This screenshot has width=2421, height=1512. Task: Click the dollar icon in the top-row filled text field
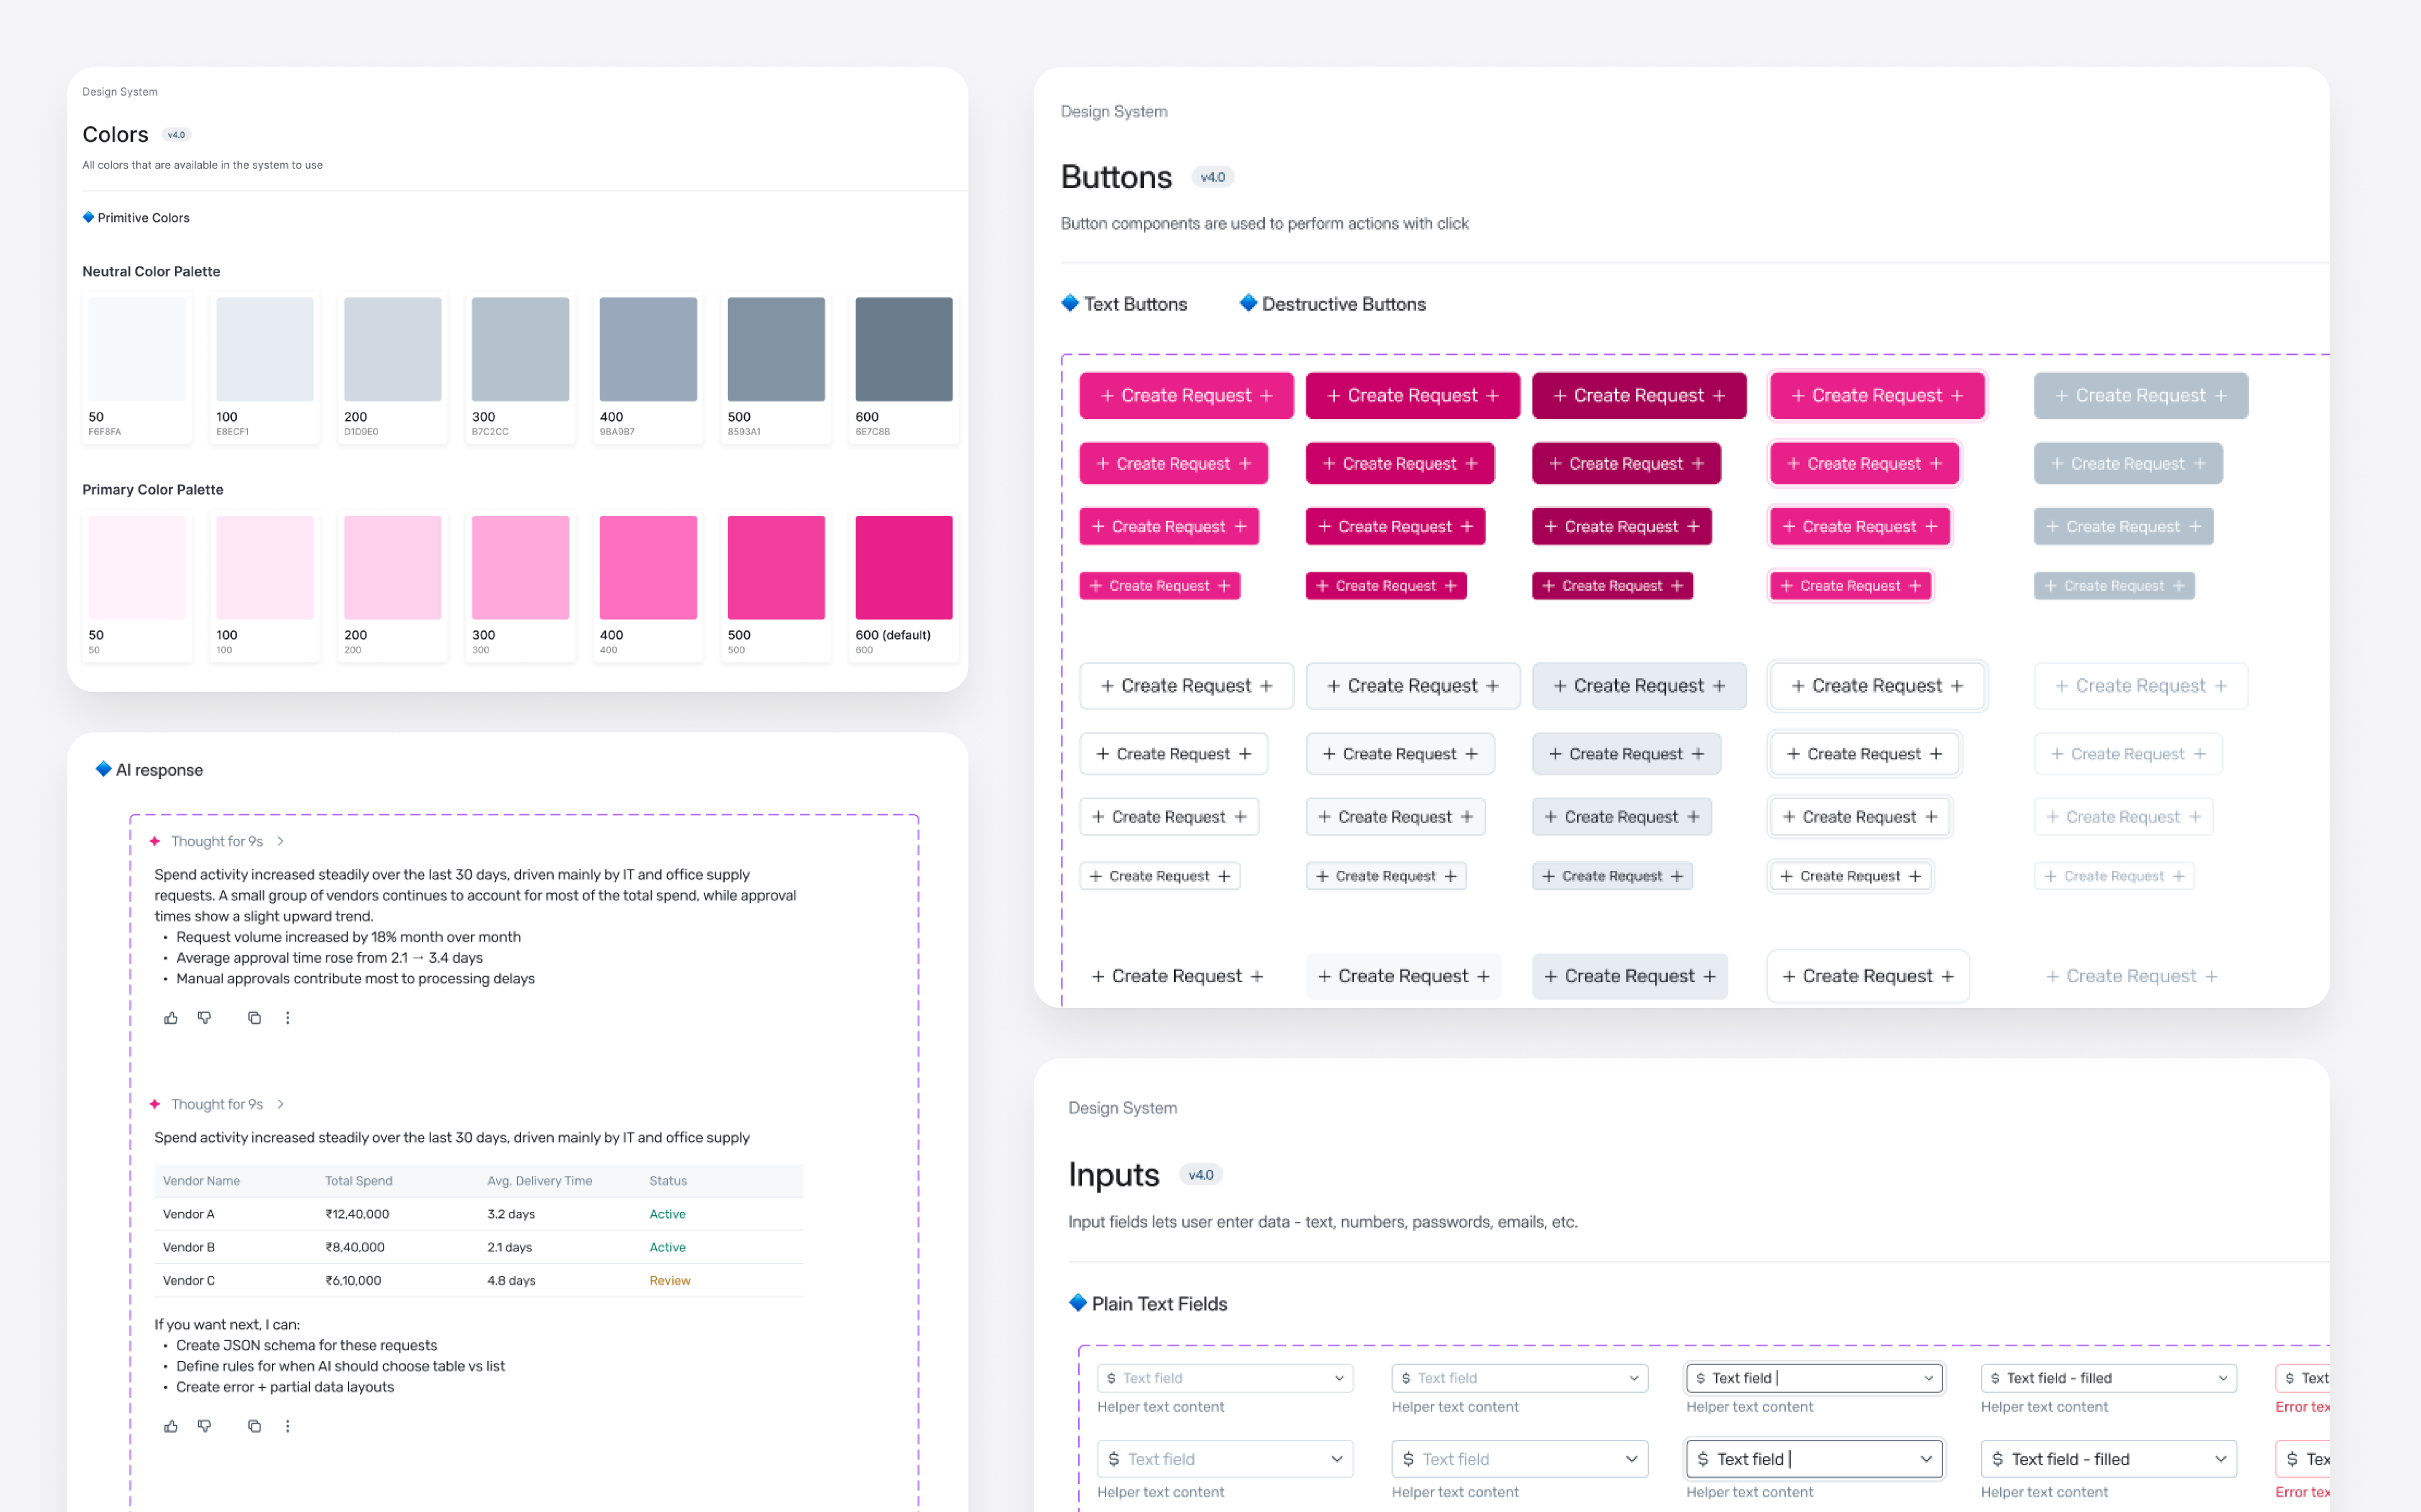(1995, 1378)
